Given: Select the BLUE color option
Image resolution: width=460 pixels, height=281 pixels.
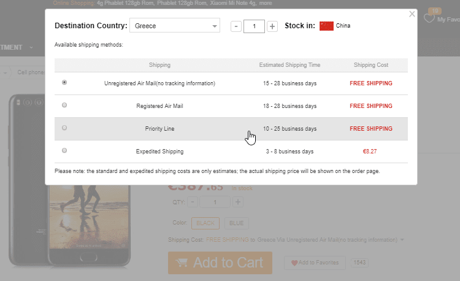Looking at the screenshot, I should (x=236, y=223).
